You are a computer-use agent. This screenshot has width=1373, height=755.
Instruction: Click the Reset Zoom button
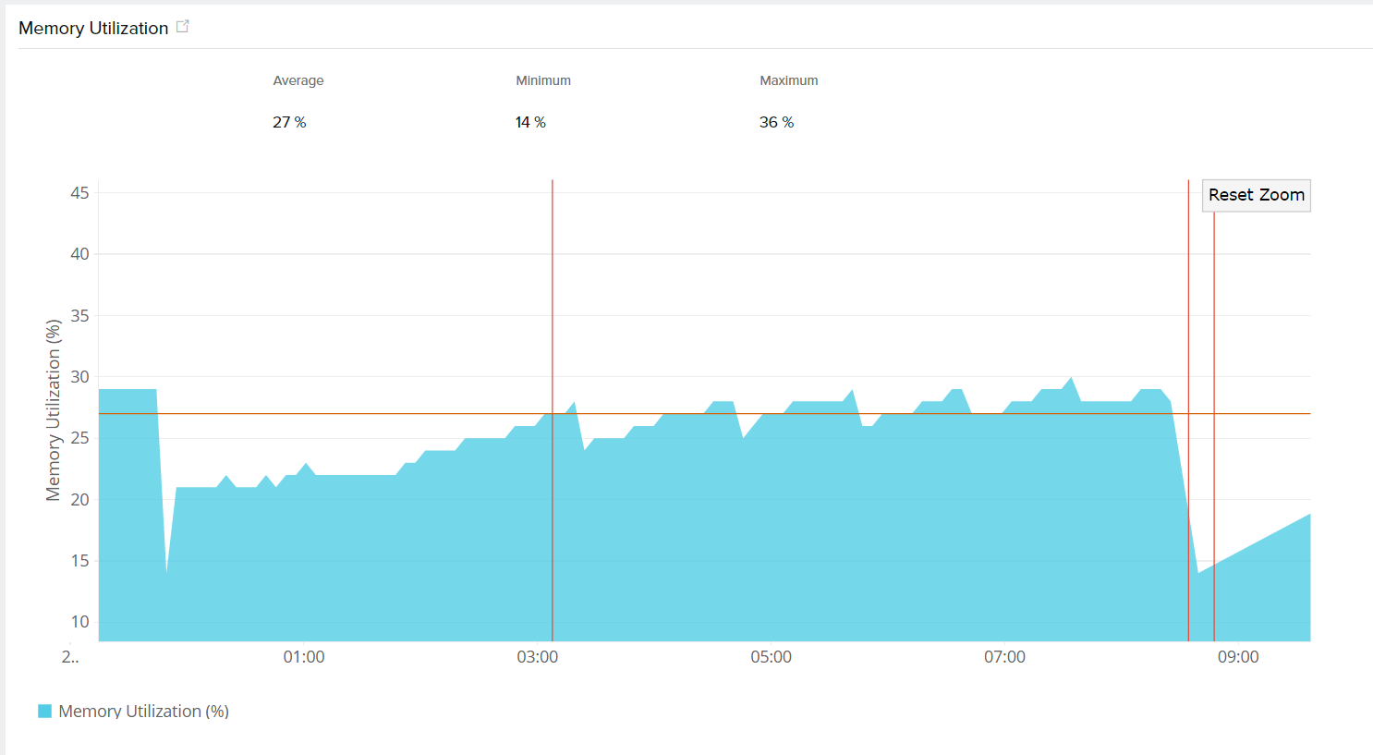pyautogui.click(x=1256, y=195)
